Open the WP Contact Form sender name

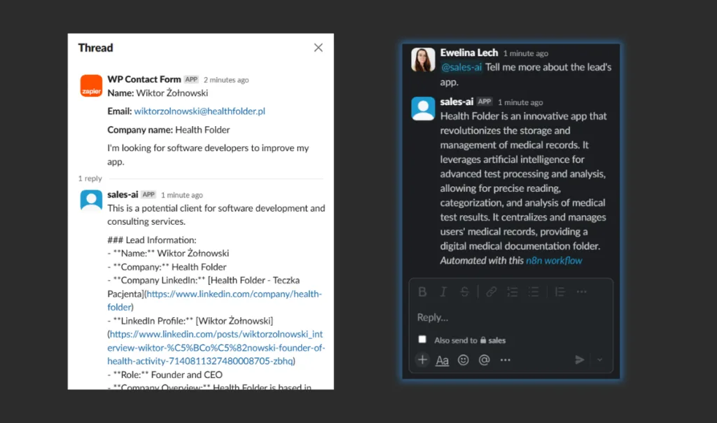point(144,79)
